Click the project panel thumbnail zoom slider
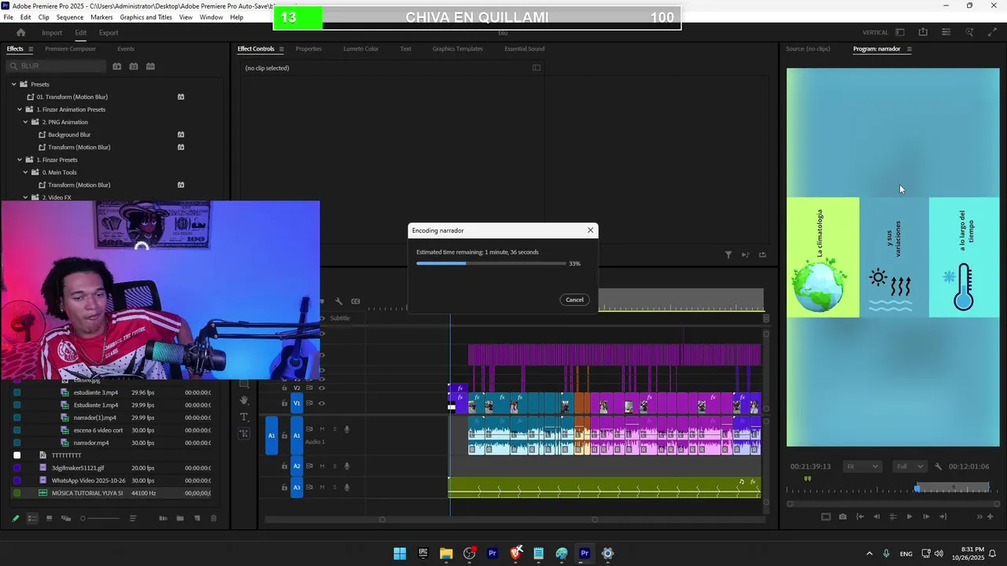 coord(101,518)
